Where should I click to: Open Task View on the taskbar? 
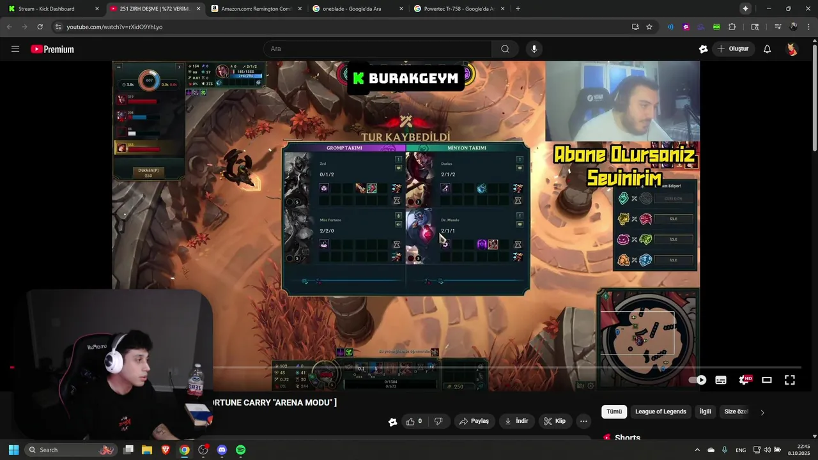(x=128, y=450)
